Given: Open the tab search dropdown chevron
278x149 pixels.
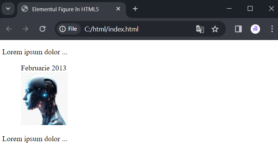Looking at the screenshot, I should (x=8, y=9).
